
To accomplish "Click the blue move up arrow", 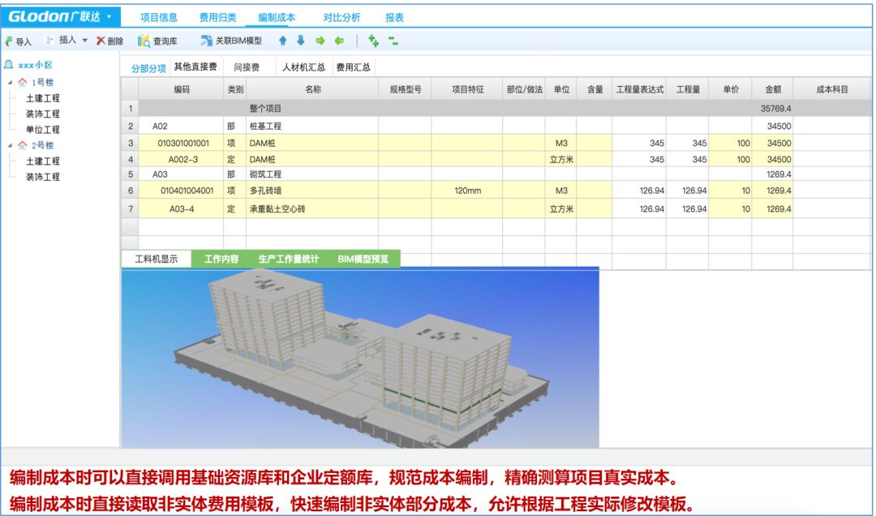I will 283,41.
